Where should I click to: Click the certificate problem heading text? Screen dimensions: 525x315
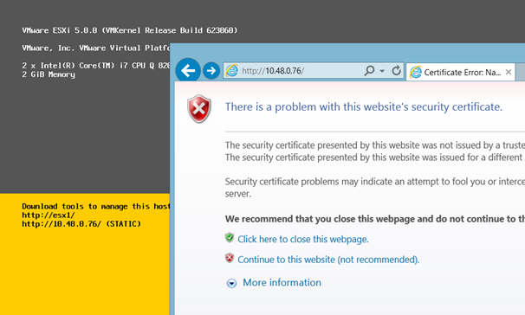[x=364, y=107]
